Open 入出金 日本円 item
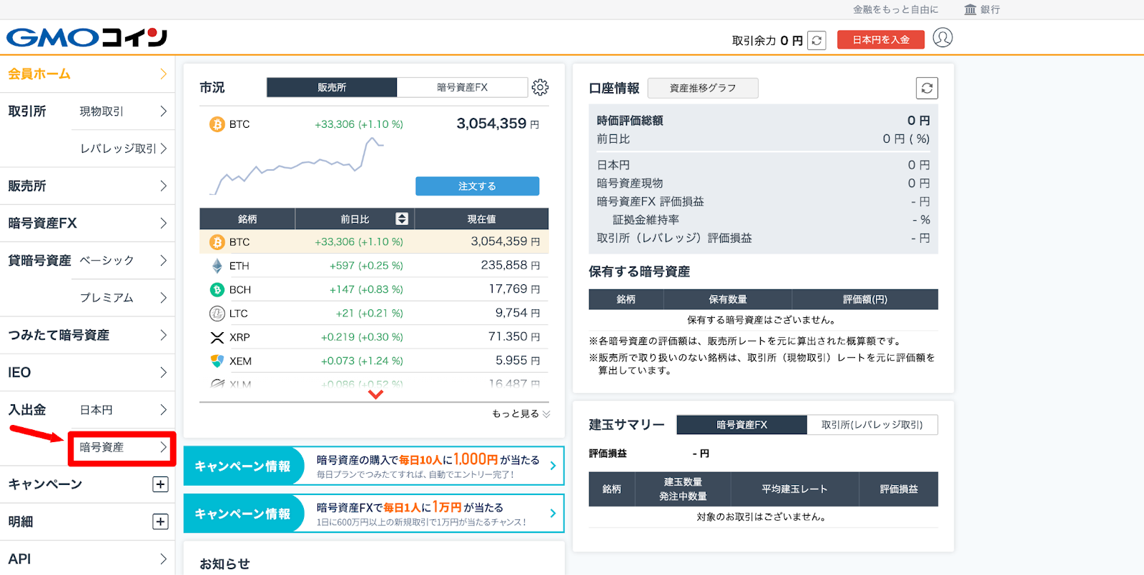This screenshot has width=1144, height=575. 123,410
